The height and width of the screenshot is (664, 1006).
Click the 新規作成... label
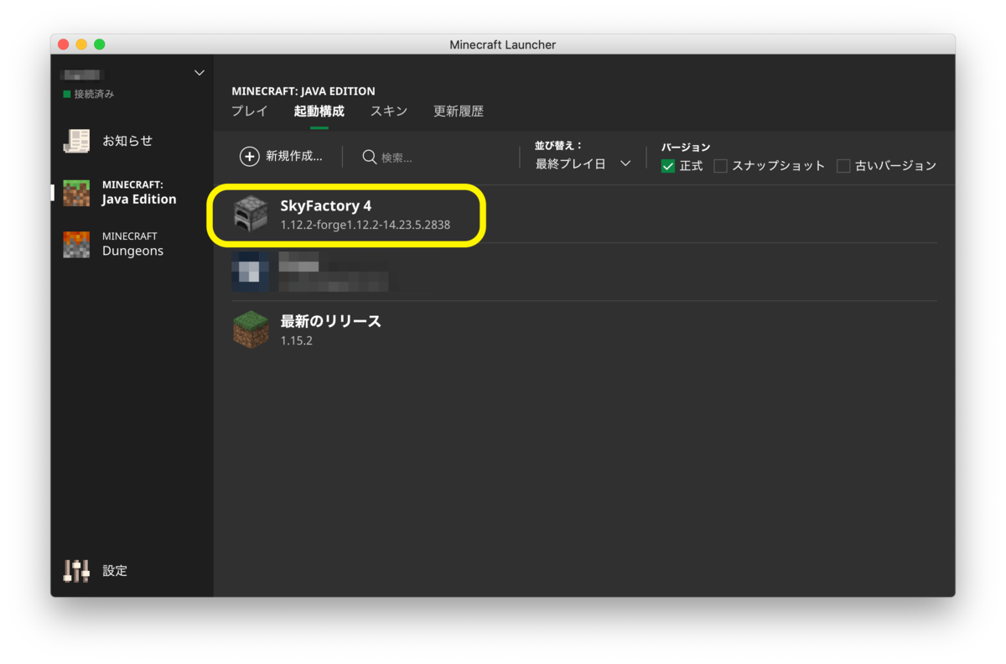pos(293,157)
